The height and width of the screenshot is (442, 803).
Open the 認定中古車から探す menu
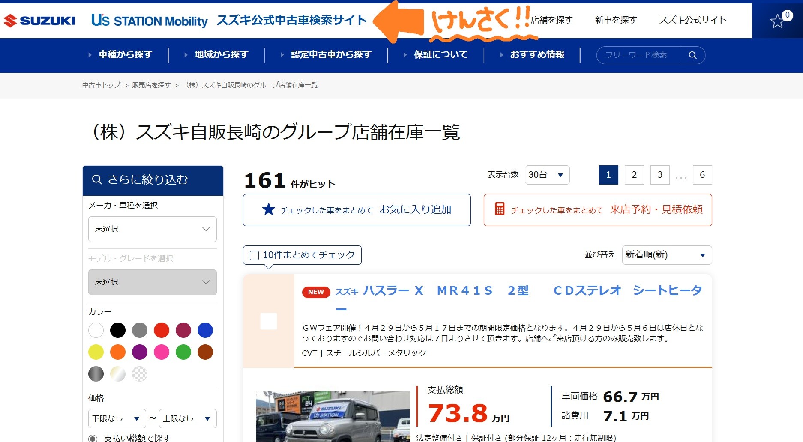(x=331, y=55)
